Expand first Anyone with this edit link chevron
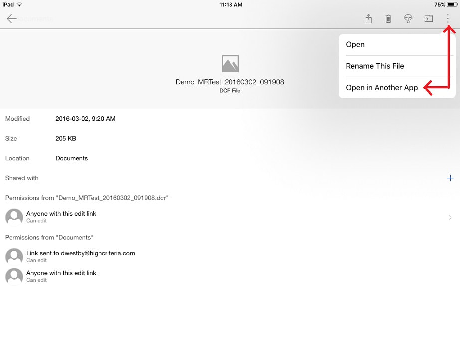 click(x=450, y=217)
